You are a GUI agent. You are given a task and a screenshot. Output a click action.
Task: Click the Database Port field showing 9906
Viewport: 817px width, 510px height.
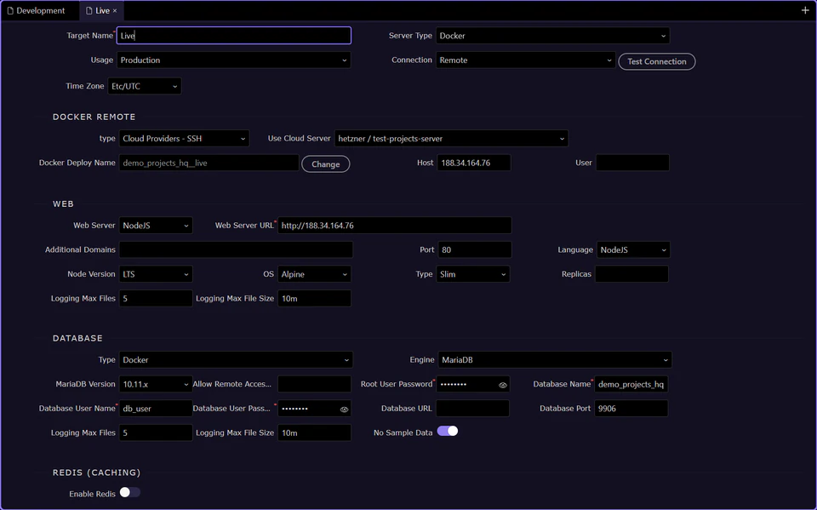coord(631,409)
